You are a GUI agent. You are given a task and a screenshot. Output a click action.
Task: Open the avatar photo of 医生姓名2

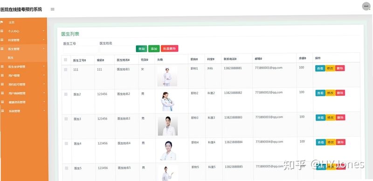(x=167, y=101)
